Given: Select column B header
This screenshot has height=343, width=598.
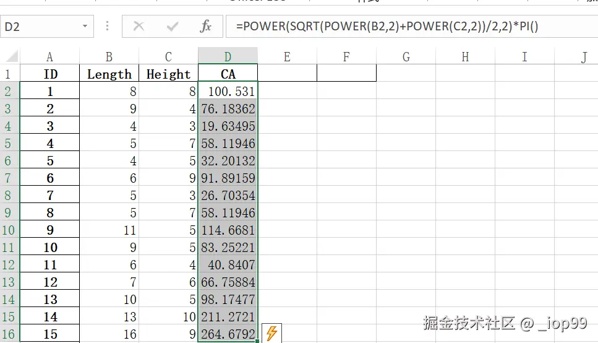Looking at the screenshot, I should 109,56.
